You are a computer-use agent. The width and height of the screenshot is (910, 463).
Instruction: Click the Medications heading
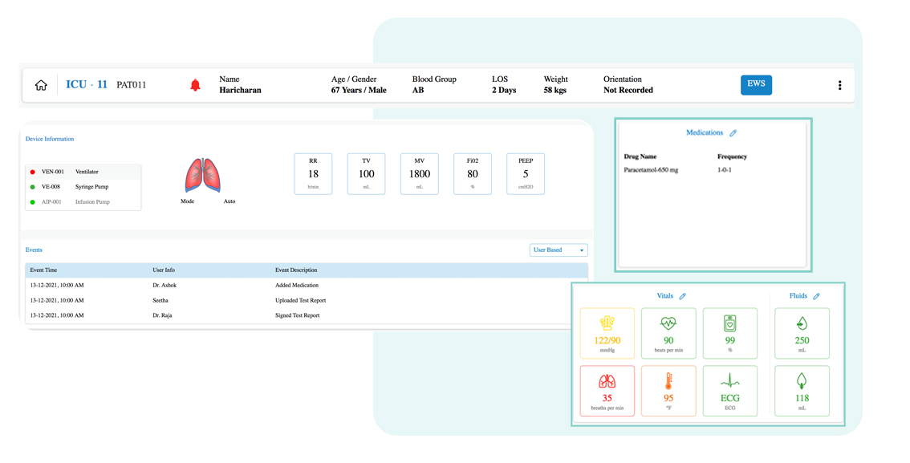click(705, 133)
